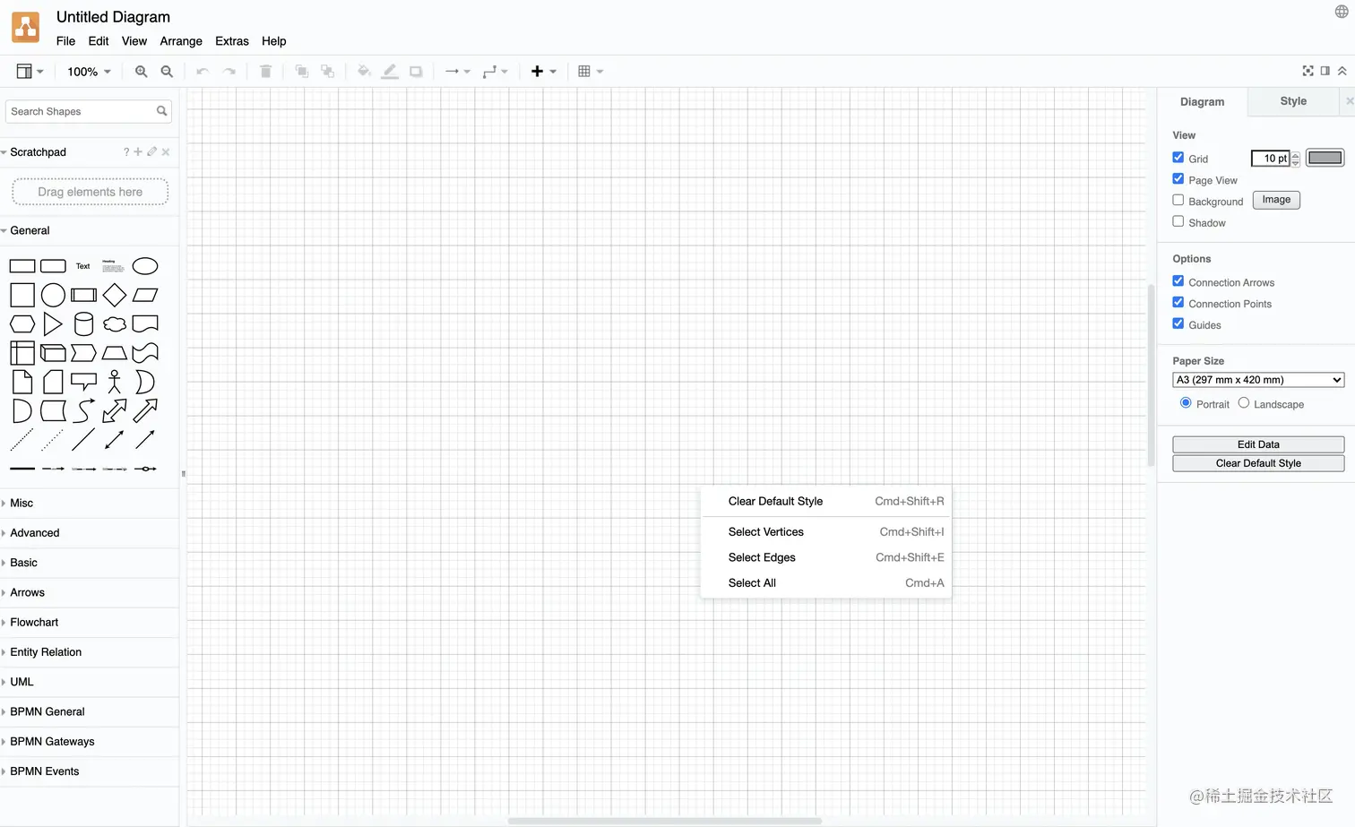
Task: Choose Clear Default Style in context menu
Action: coord(825,502)
